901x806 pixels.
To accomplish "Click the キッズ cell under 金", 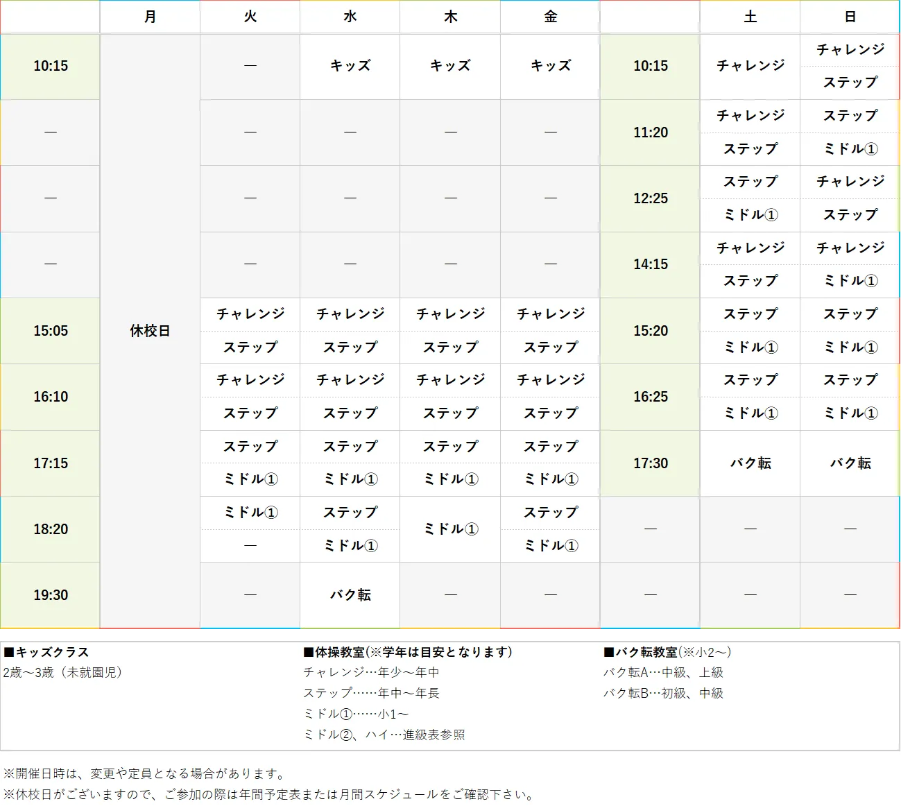I will tap(550, 66).
